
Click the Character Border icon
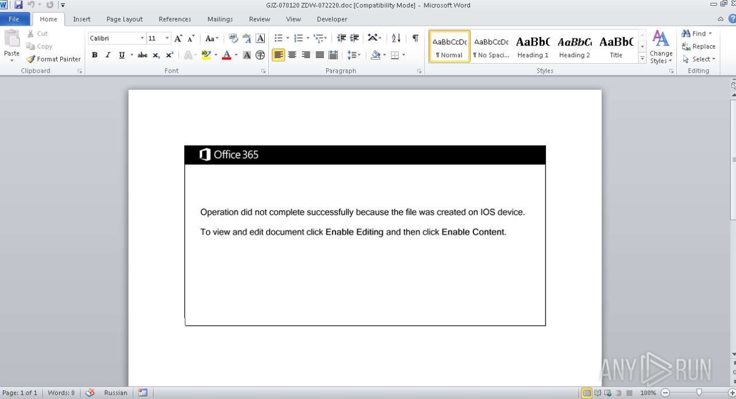pos(260,39)
